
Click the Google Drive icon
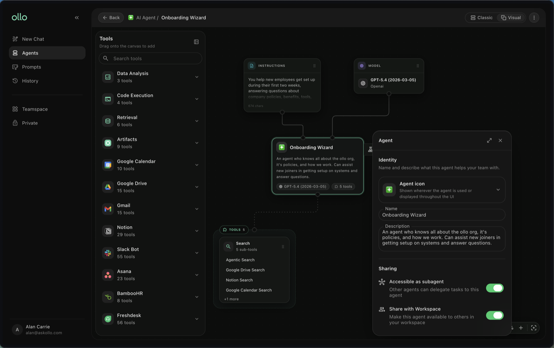coord(108,187)
